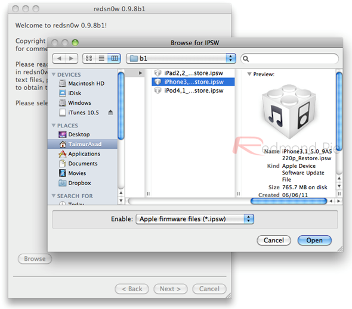This screenshot has width=352, height=309.
Task: Collapse the Preview disclosure triangle
Action: click(249, 74)
